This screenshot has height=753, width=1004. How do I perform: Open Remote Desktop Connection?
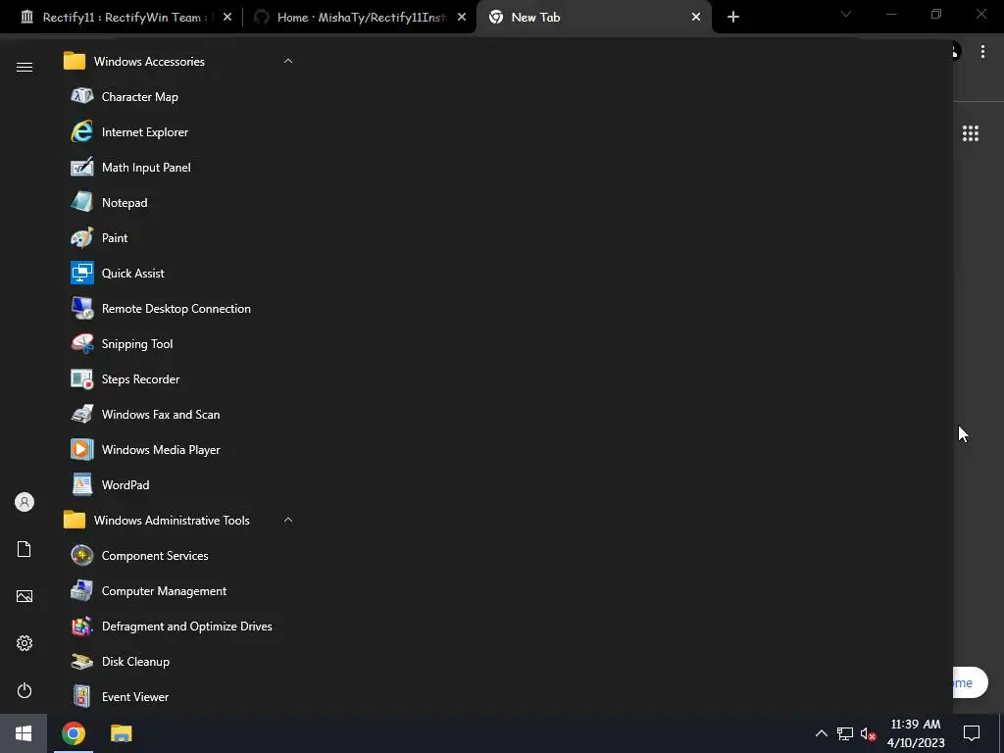pos(179,308)
